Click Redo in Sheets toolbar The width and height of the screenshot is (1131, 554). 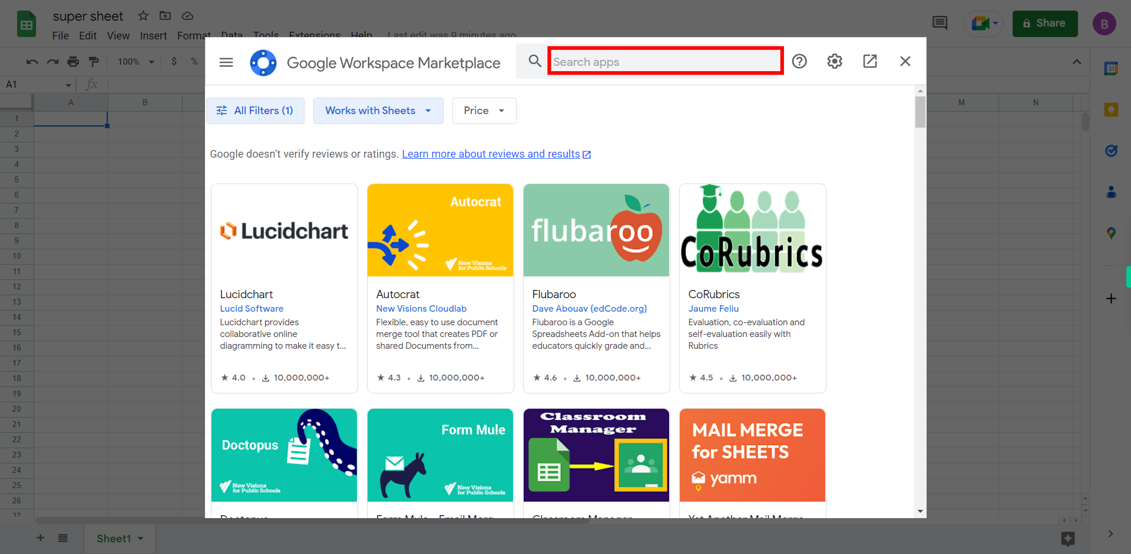click(x=52, y=61)
